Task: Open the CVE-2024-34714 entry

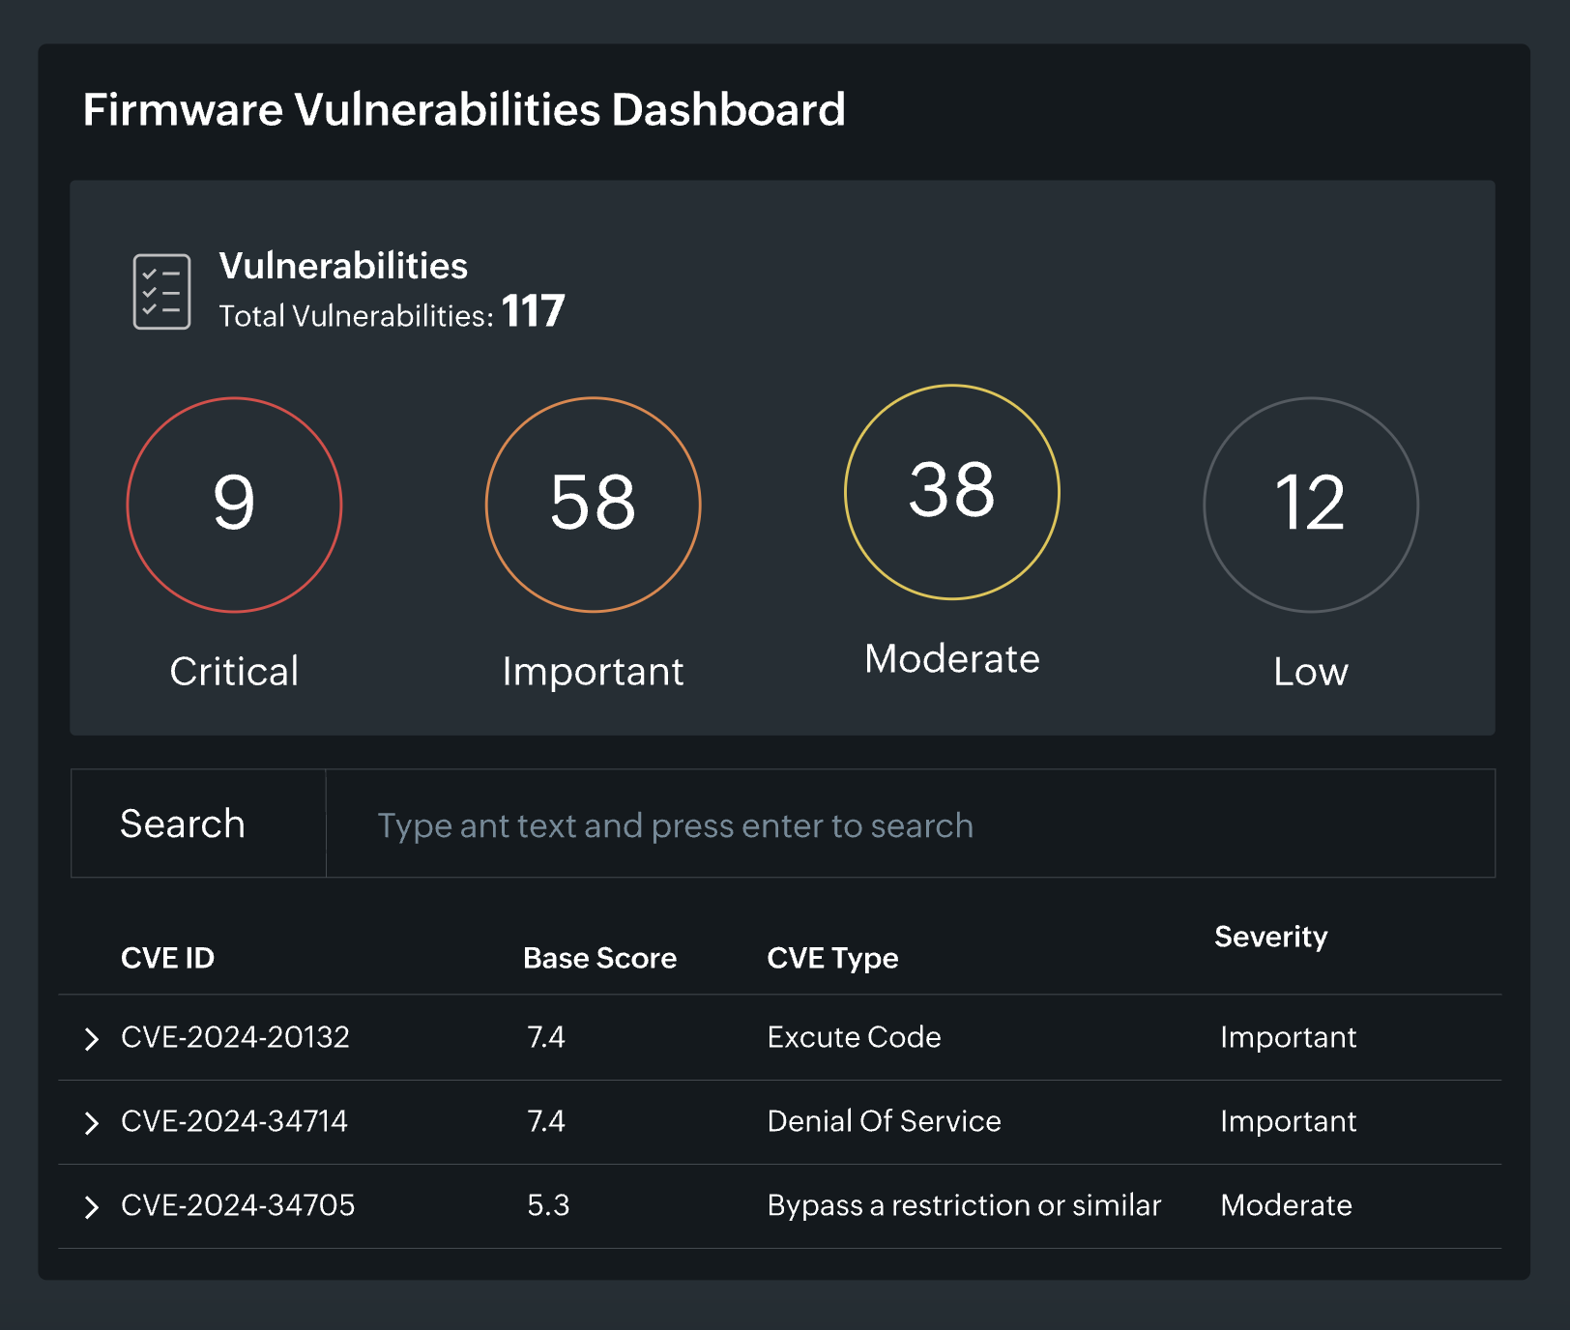Action: [x=234, y=1121]
